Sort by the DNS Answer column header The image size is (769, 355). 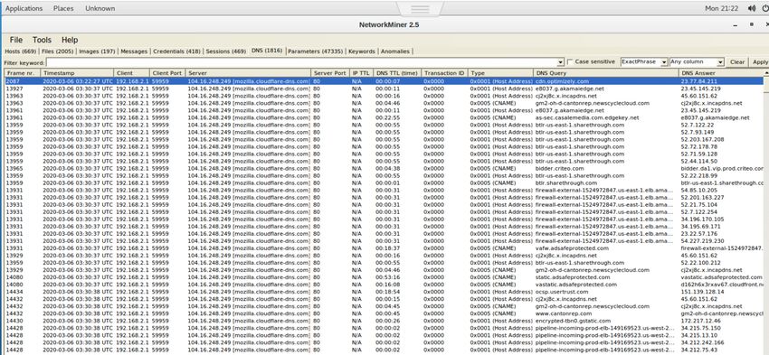point(721,73)
